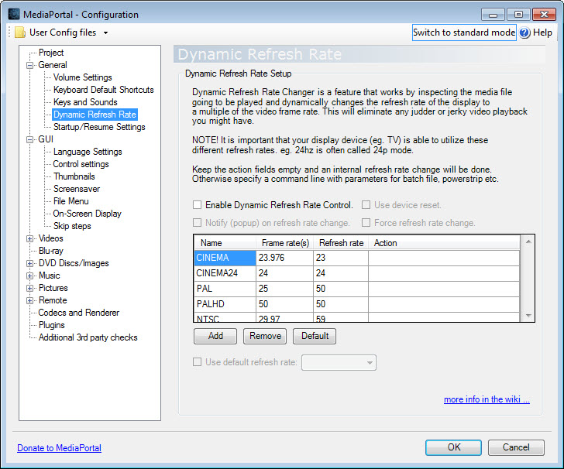The width and height of the screenshot is (564, 469).
Task: Open Control settings page
Action: click(x=81, y=164)
